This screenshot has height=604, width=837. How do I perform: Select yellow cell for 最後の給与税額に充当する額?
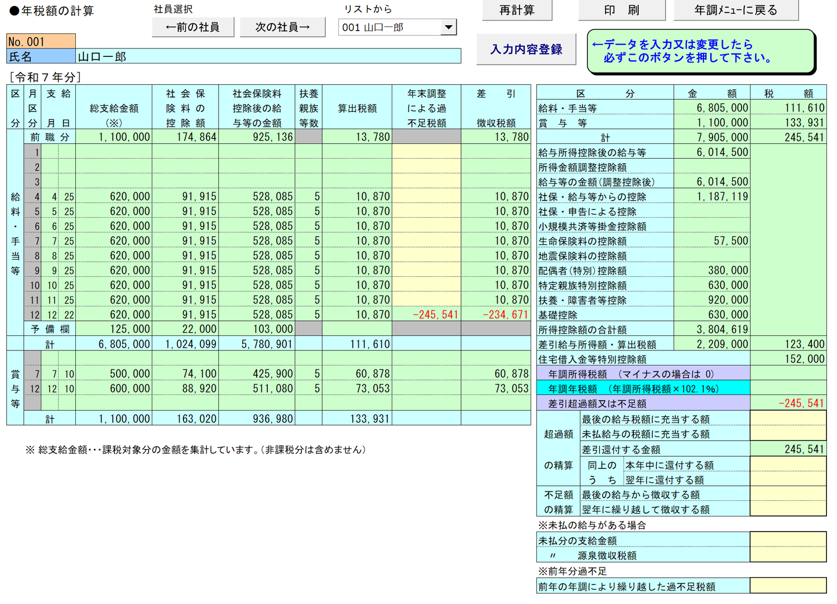[788, 419]
